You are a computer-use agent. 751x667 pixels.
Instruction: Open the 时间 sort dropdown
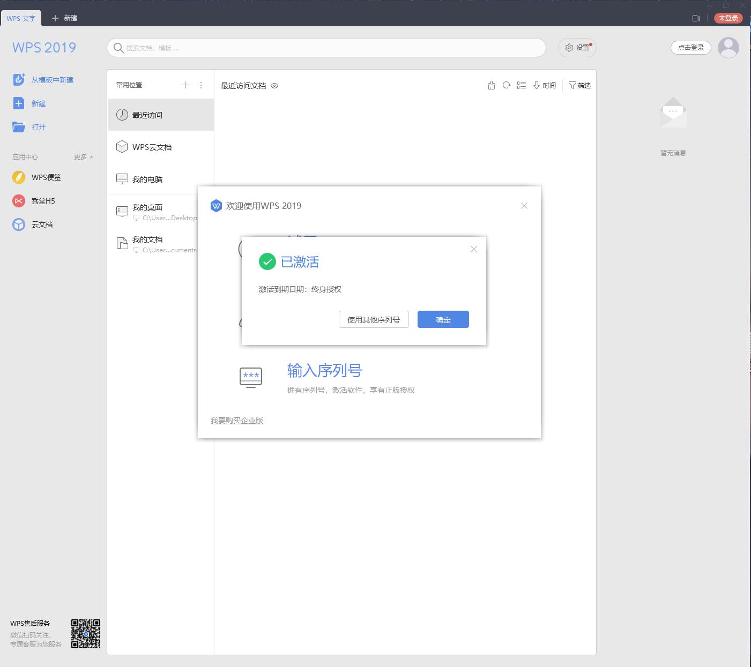(x=545, y=85)
